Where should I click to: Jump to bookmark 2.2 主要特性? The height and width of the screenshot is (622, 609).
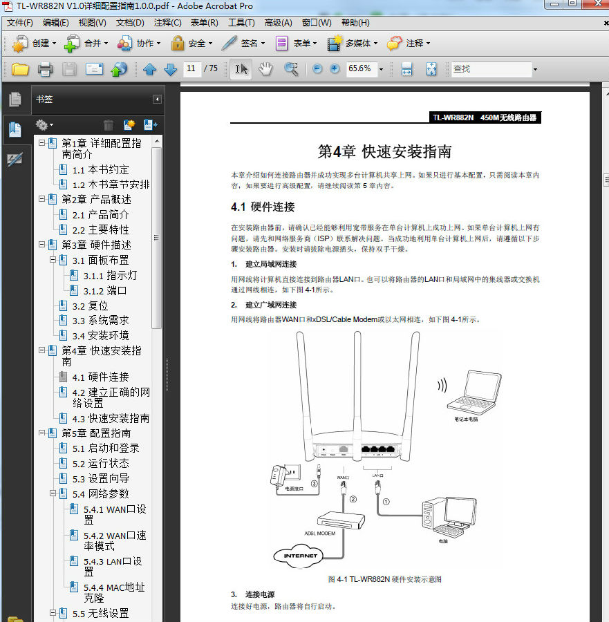pos(100,229)
